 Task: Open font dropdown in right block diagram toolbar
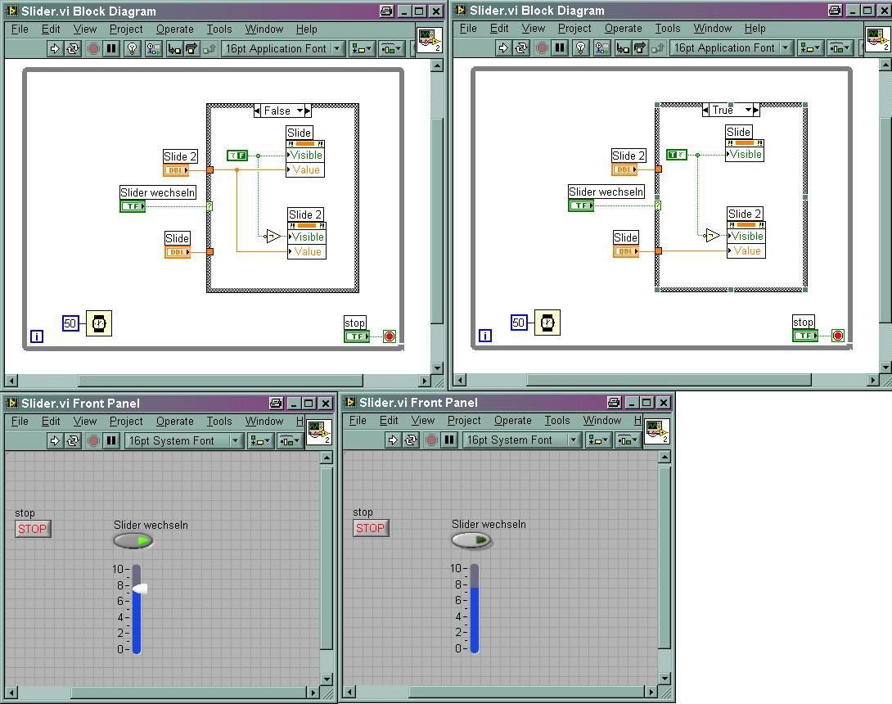[x=731, y=48]
